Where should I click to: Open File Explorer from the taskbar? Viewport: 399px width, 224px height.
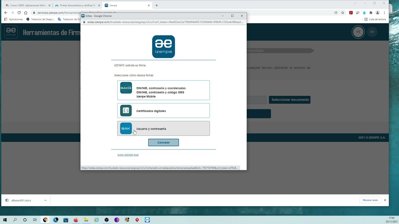(x=86, y=220)
